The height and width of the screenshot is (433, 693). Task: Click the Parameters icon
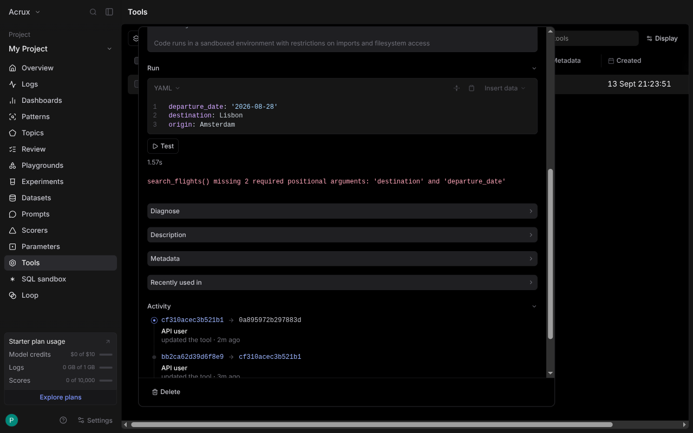pos(12,247)
